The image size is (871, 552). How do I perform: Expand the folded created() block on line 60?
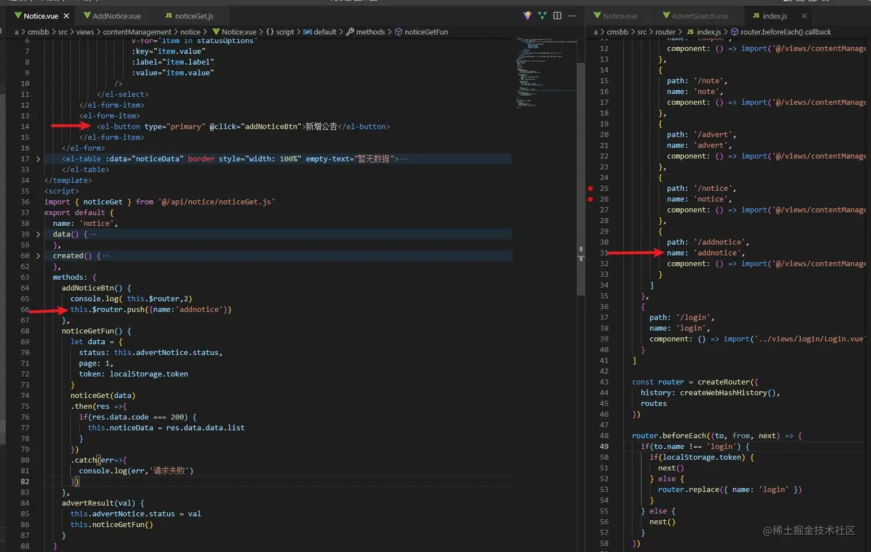39,256
